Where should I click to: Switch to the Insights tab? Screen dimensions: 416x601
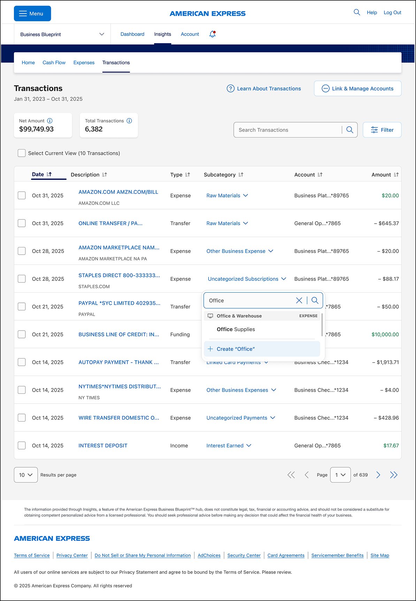tap(163, 34)
